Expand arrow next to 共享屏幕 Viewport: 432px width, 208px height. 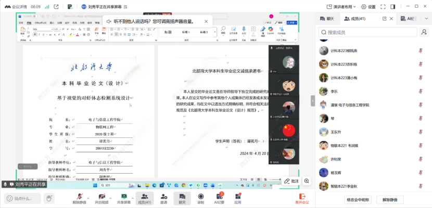click(133, 196)
